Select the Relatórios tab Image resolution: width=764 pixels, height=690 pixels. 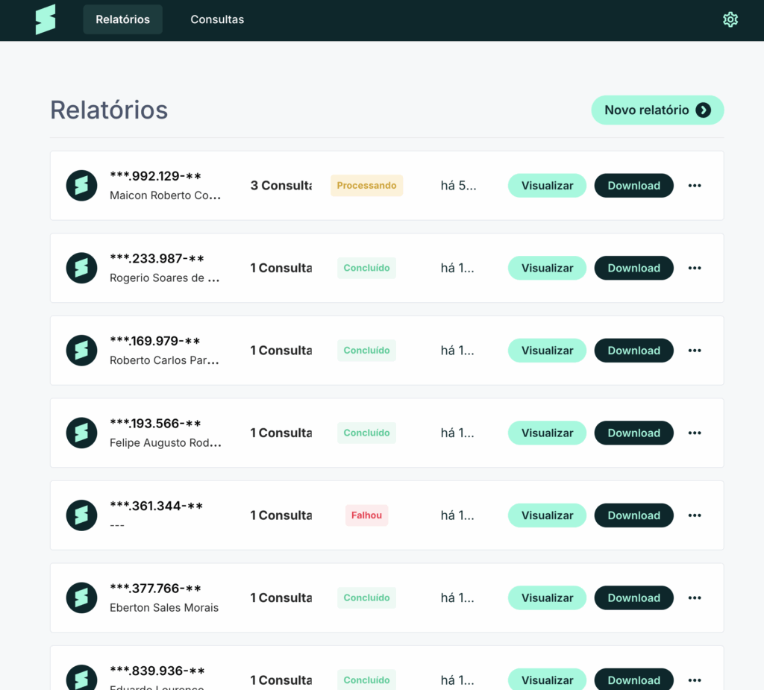(122, 19)
